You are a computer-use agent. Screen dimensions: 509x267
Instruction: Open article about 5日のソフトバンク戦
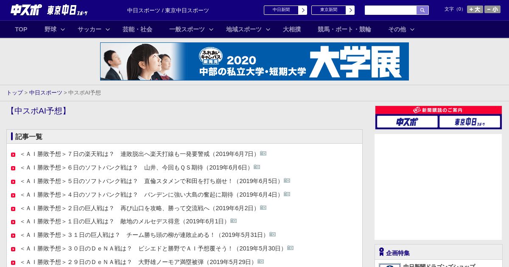click(151, 181)
